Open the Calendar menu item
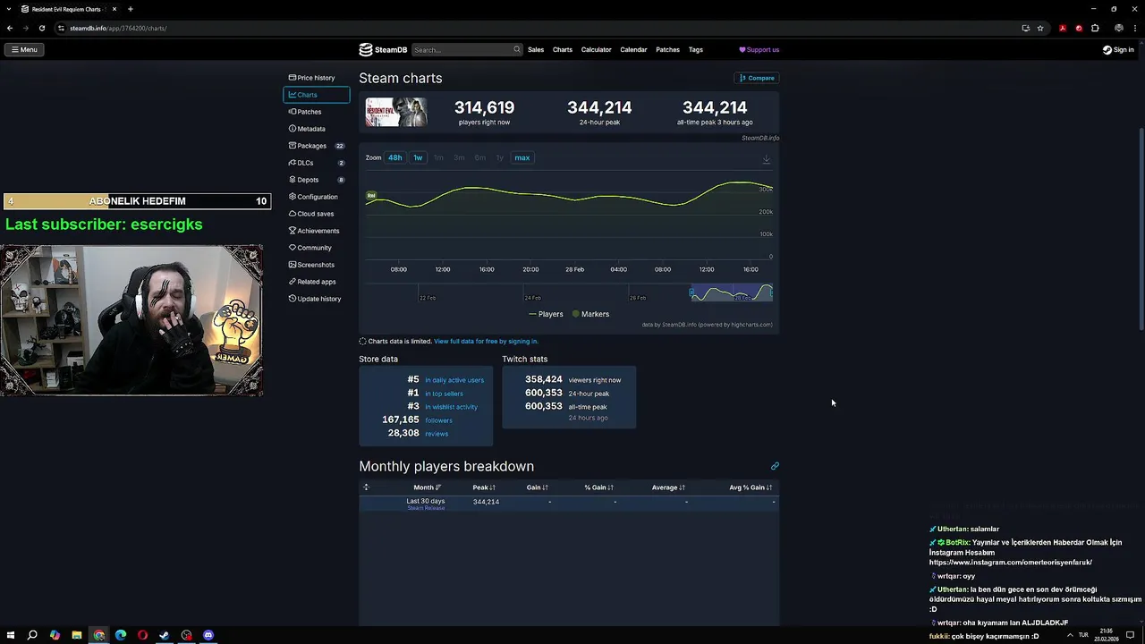The height and width of the screenshot is (644, 1145). tap(633, 50)
